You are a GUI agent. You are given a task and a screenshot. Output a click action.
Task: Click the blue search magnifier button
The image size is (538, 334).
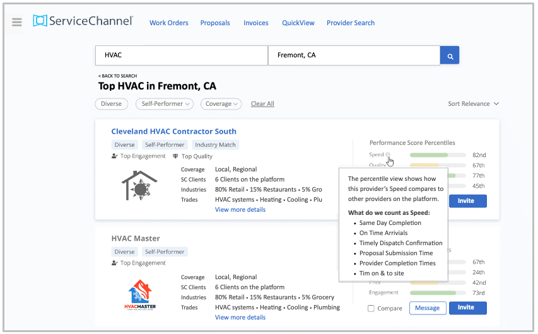point(450,55)
